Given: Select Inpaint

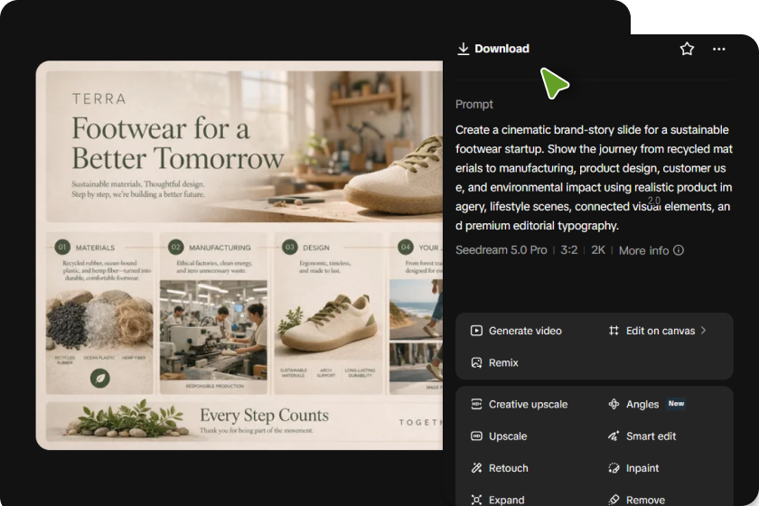Looking at the screenshot, I should pos(642,468).
